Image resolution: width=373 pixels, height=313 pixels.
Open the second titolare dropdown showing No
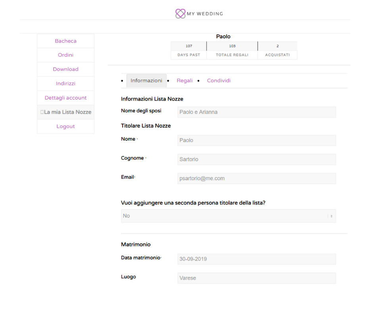click(x=229, y=216)
